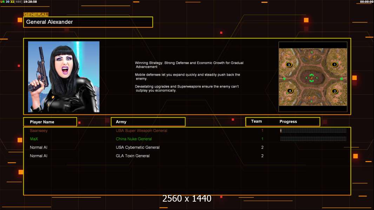Image resolution: width=374 pixels, height=210 pixels.
Task: Click the Progress column header
Action: click(288, 121)
